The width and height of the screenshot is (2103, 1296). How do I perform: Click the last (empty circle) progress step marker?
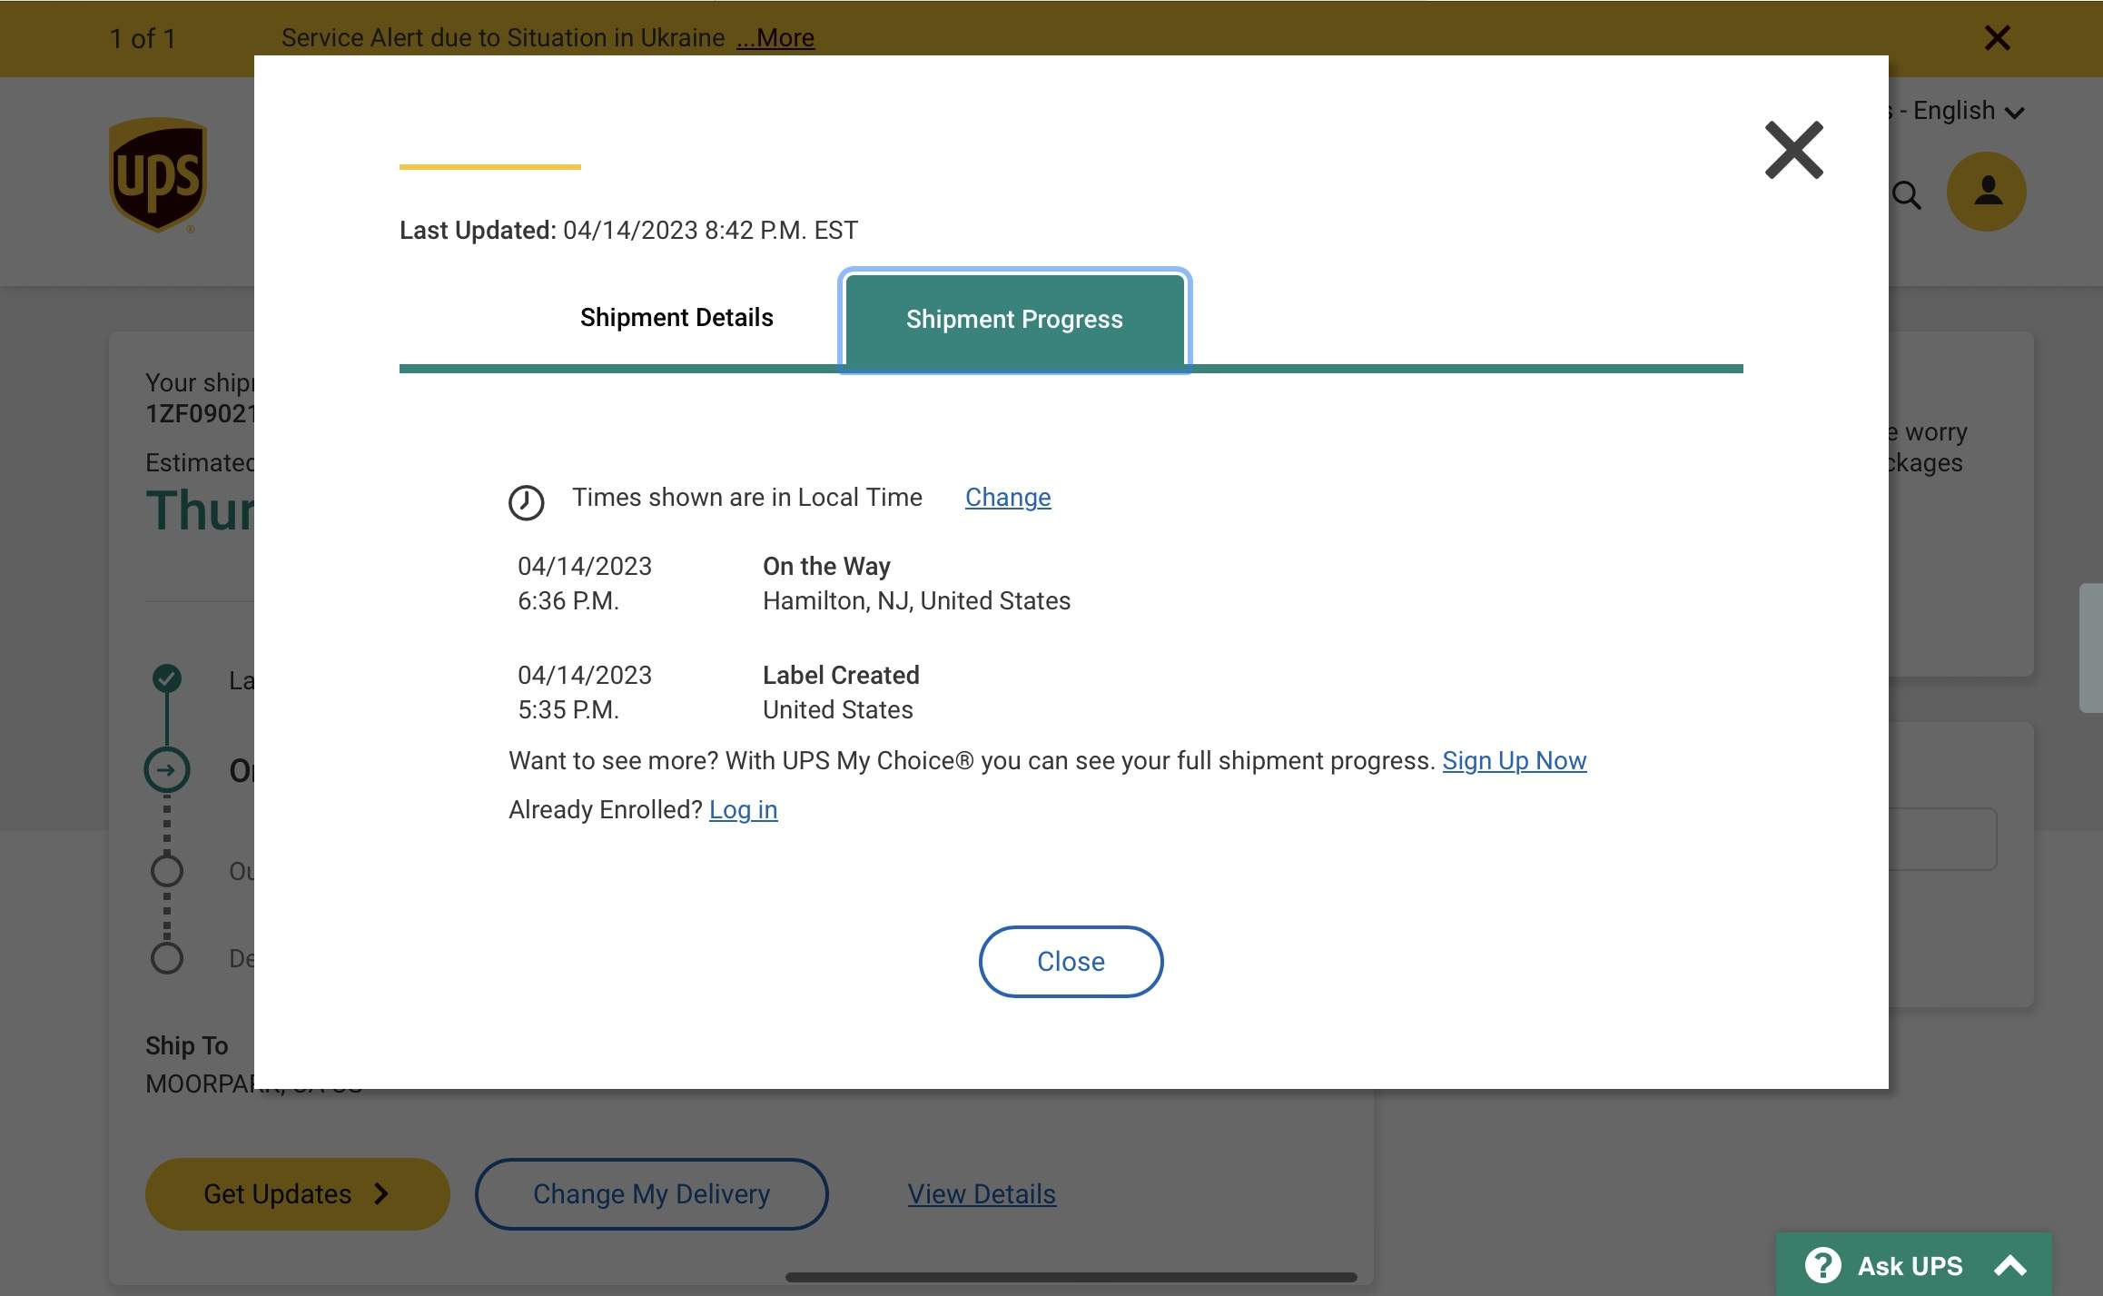[166, 958]
